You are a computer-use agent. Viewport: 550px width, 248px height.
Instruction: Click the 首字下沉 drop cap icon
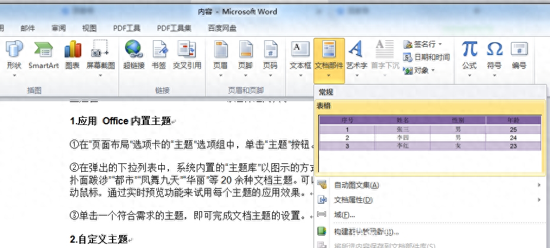[x=385, y=49]
